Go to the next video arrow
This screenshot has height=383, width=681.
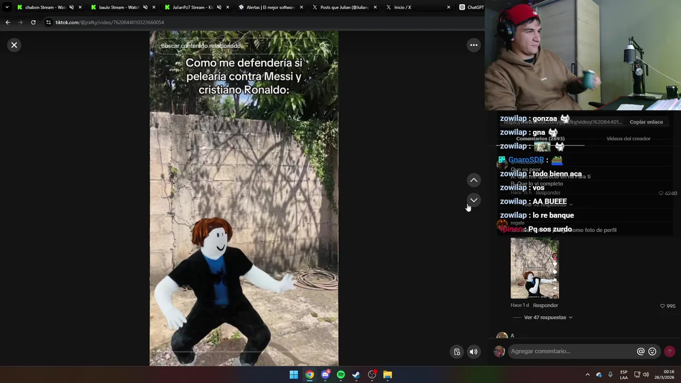[474, 200]
